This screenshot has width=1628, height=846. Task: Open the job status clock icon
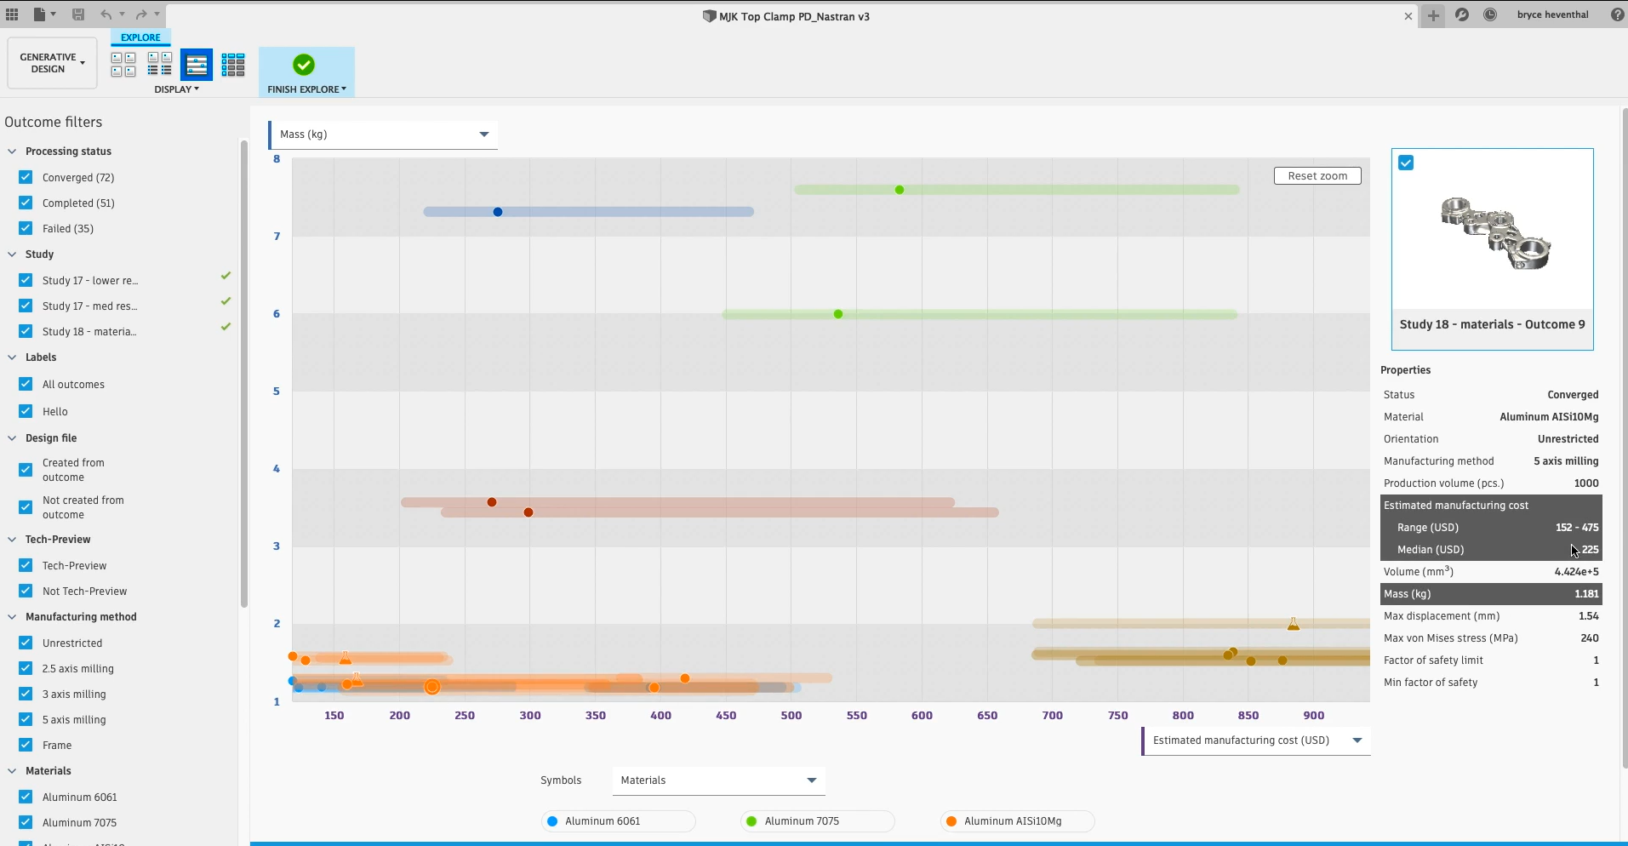[1490, 14]
